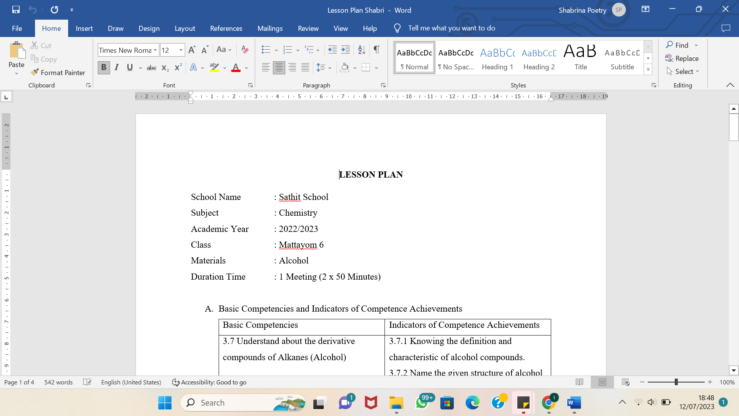
Task: Open the Layout tab
Action: (185, 29)
